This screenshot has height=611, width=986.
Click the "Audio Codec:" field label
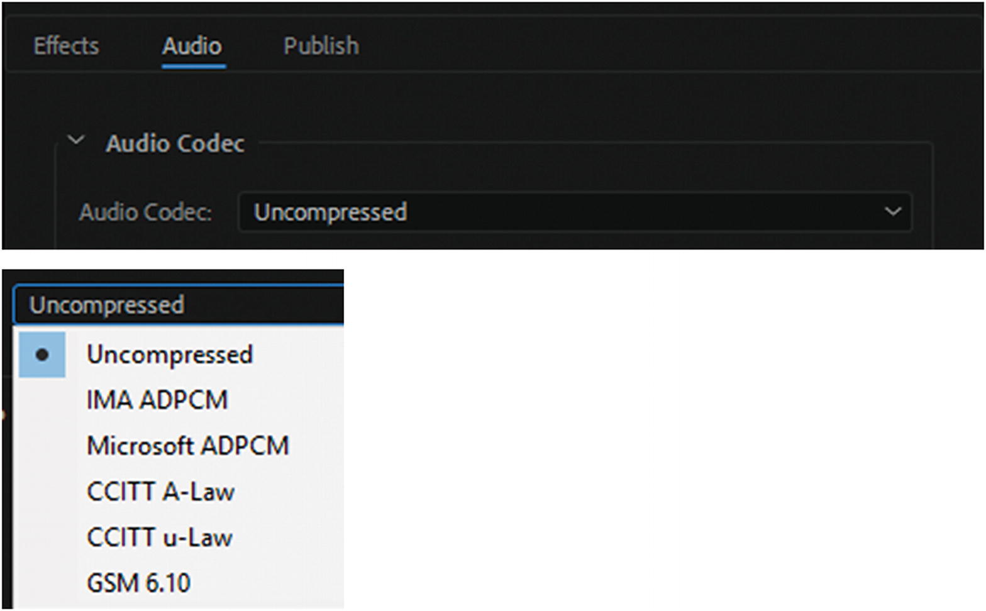click(145, 212)
